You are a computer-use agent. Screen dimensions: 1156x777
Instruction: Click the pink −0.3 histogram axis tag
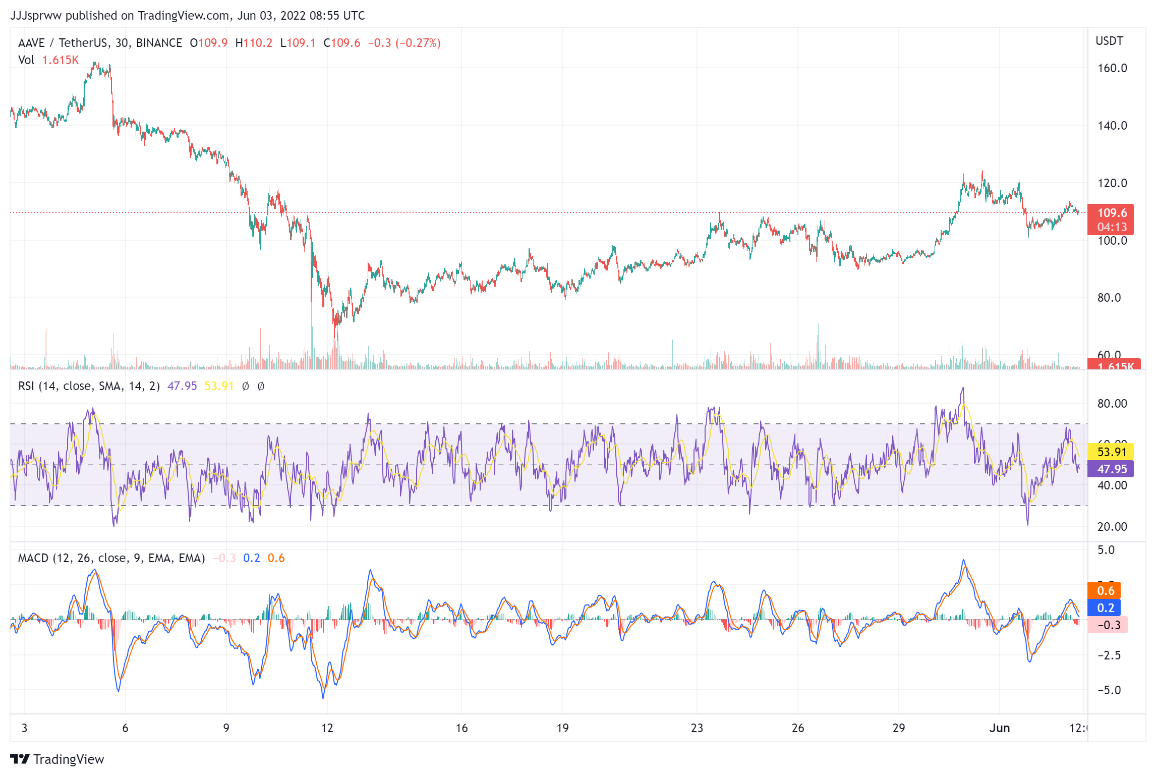[x=1108, y=625]
